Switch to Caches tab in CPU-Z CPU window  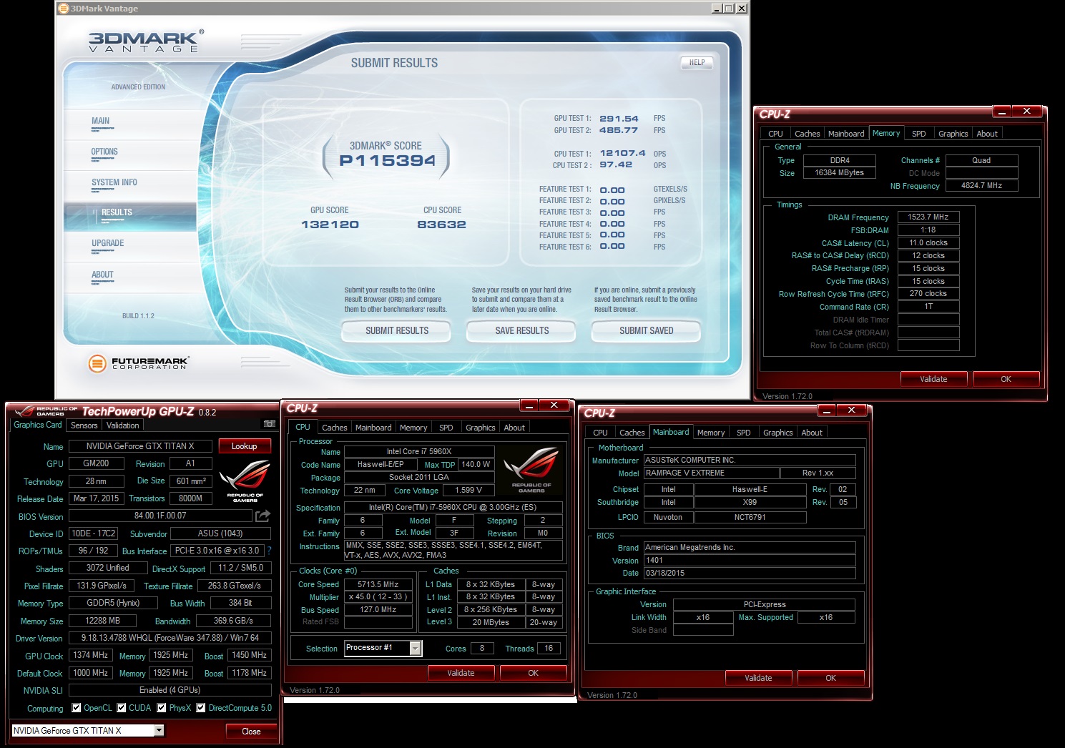(x=335, y=428)
